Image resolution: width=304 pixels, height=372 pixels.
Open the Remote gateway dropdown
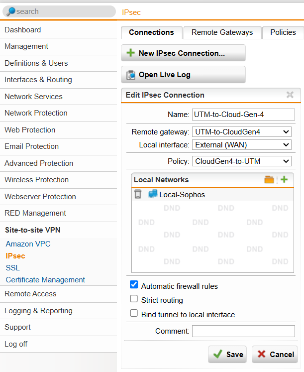(241, 132)
